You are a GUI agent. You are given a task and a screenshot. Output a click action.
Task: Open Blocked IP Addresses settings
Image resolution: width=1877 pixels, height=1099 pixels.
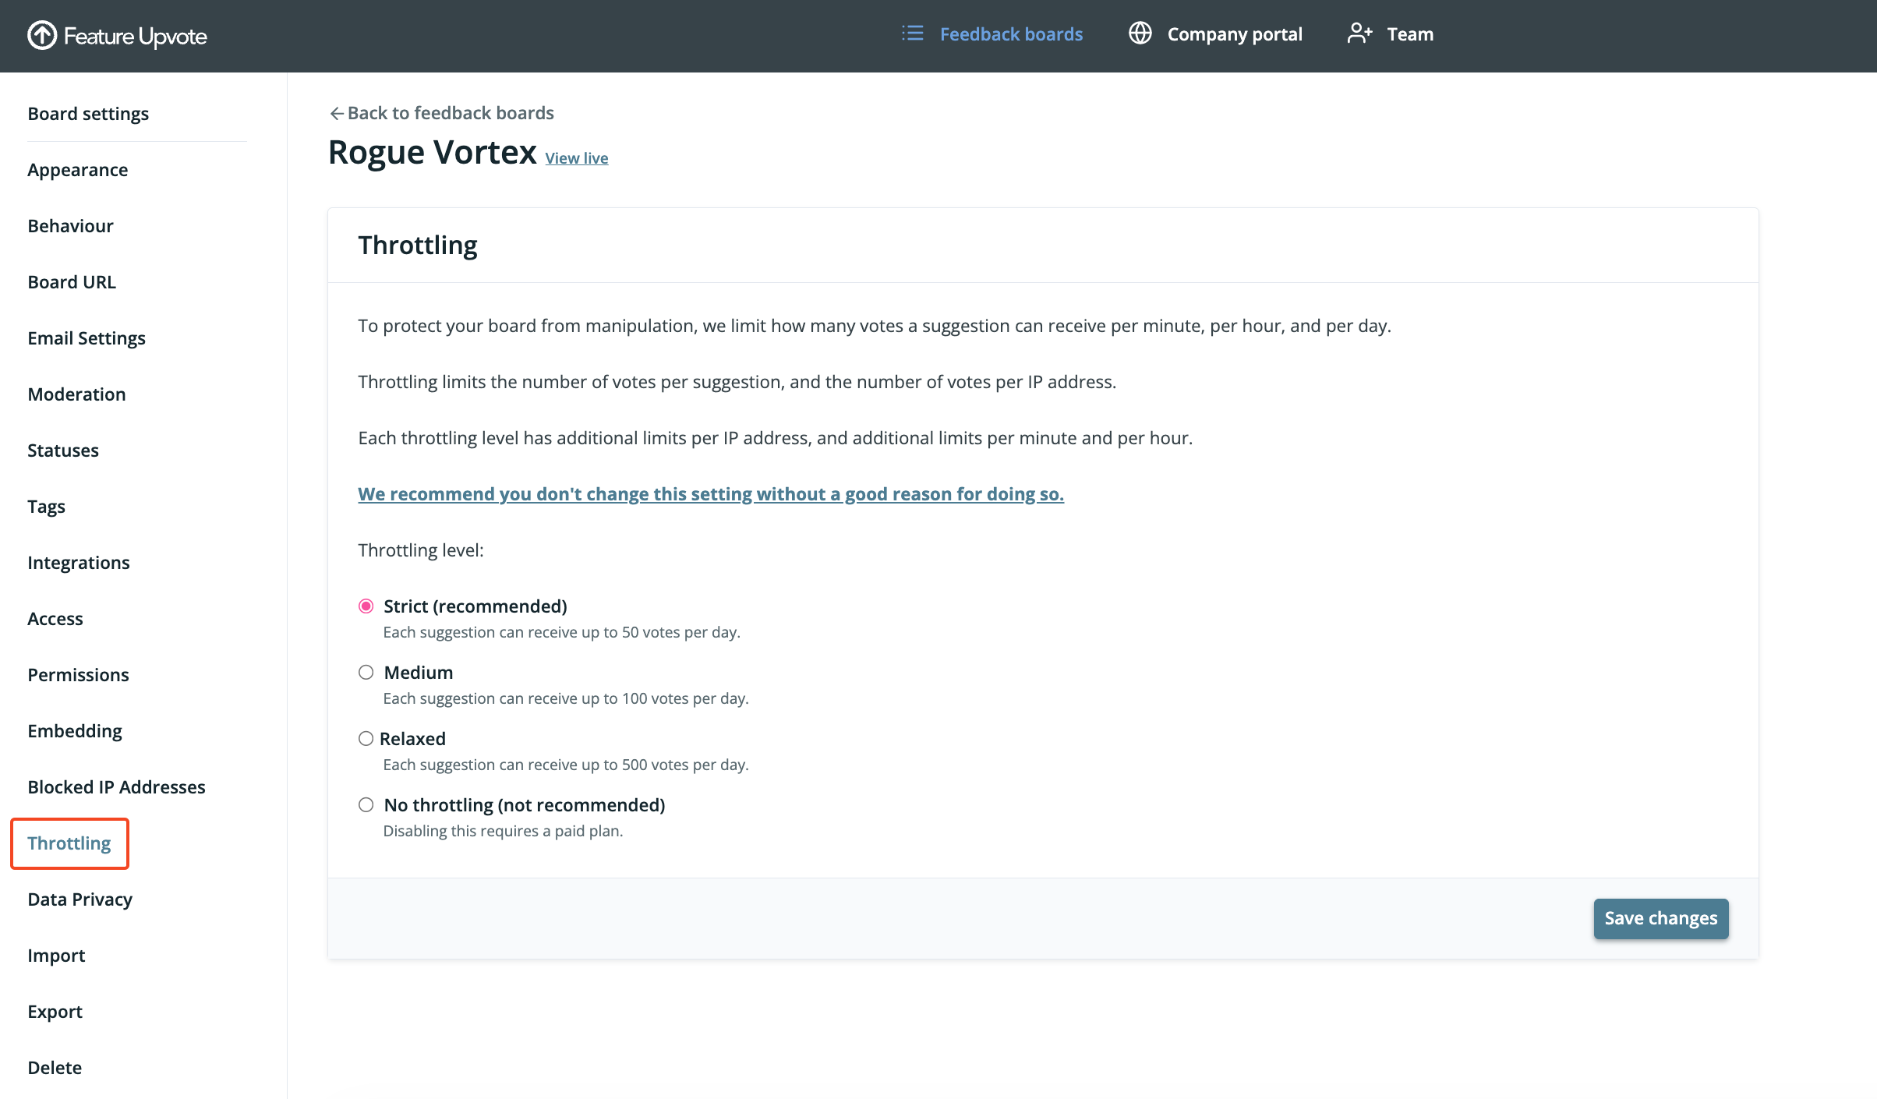coord(116,787)
